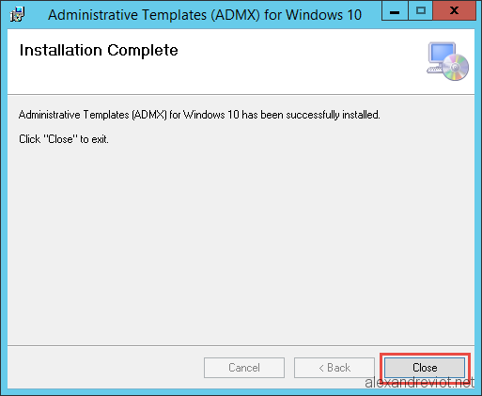Select the disabled "< Back" button
This screenshot has width=482, height=396.
click(x=334, y=368)
